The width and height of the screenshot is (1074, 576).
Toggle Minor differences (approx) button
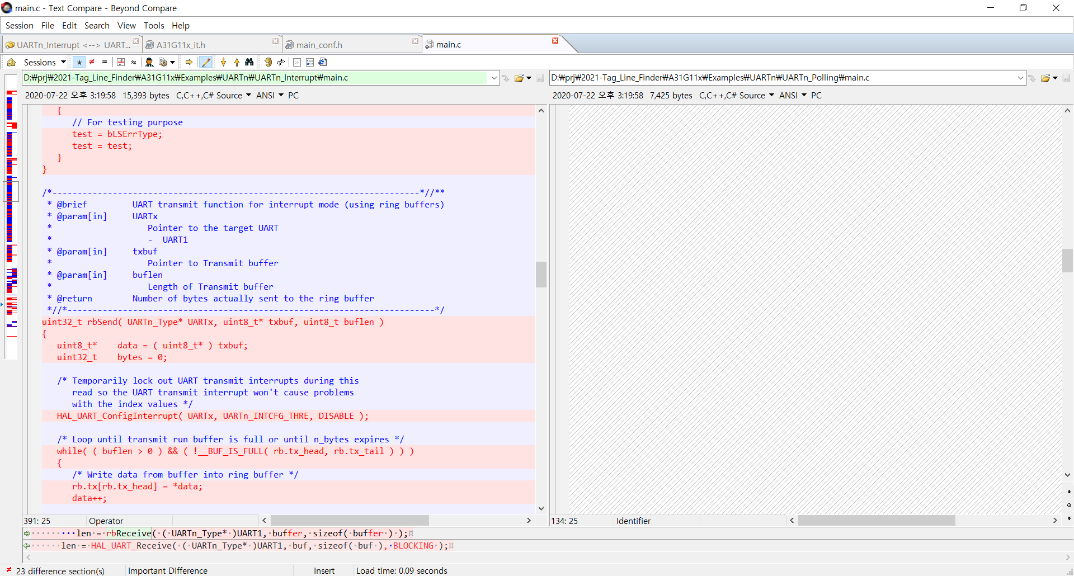[134, 62]
